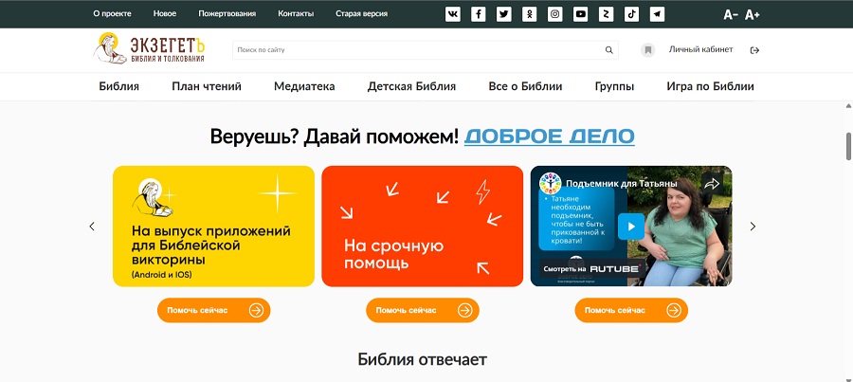
Task: Decrease font size with A- button
Action: [731, 14]
